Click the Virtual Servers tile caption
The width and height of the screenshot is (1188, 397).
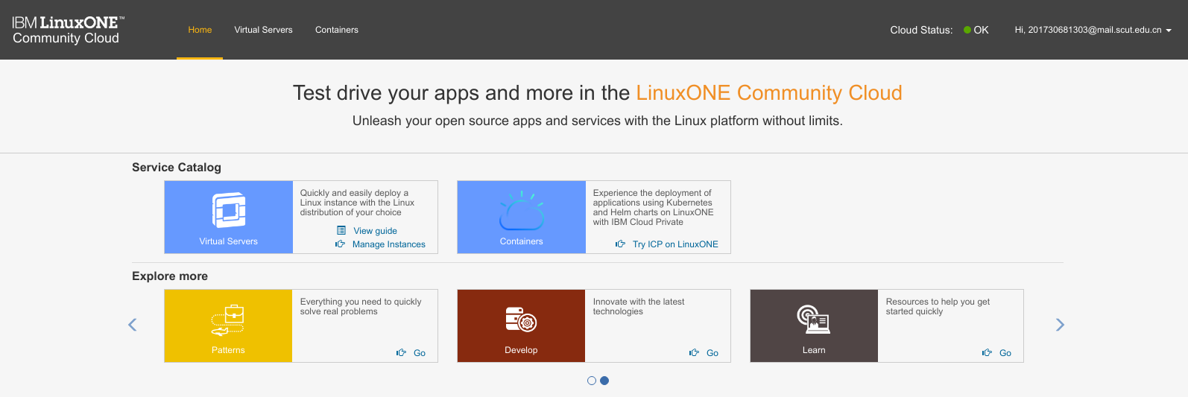point(228,241)
